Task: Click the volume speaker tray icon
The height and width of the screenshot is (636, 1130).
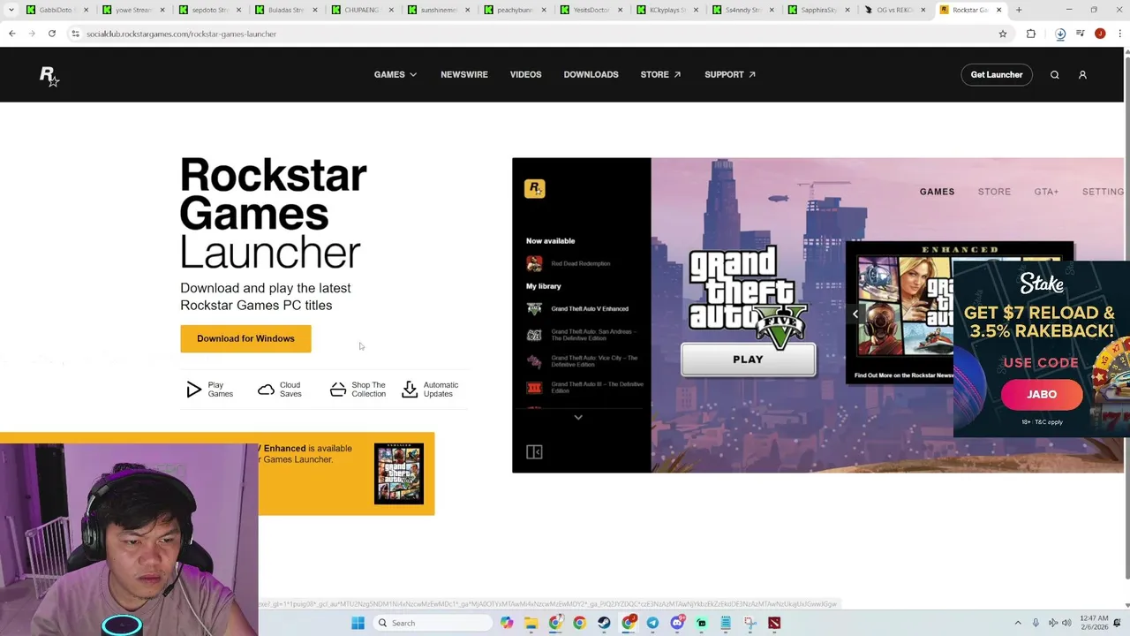Action: click(1066, 623)
